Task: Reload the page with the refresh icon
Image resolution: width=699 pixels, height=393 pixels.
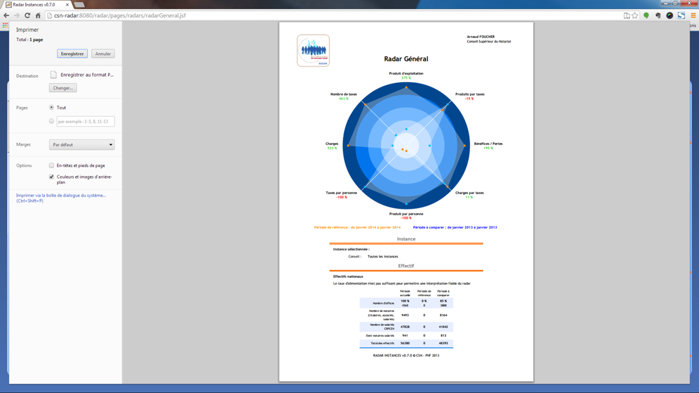Action: pyautogui.click(x=27, y=16)
